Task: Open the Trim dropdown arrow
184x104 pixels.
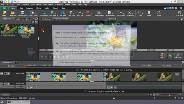Action: coord(143,13)
